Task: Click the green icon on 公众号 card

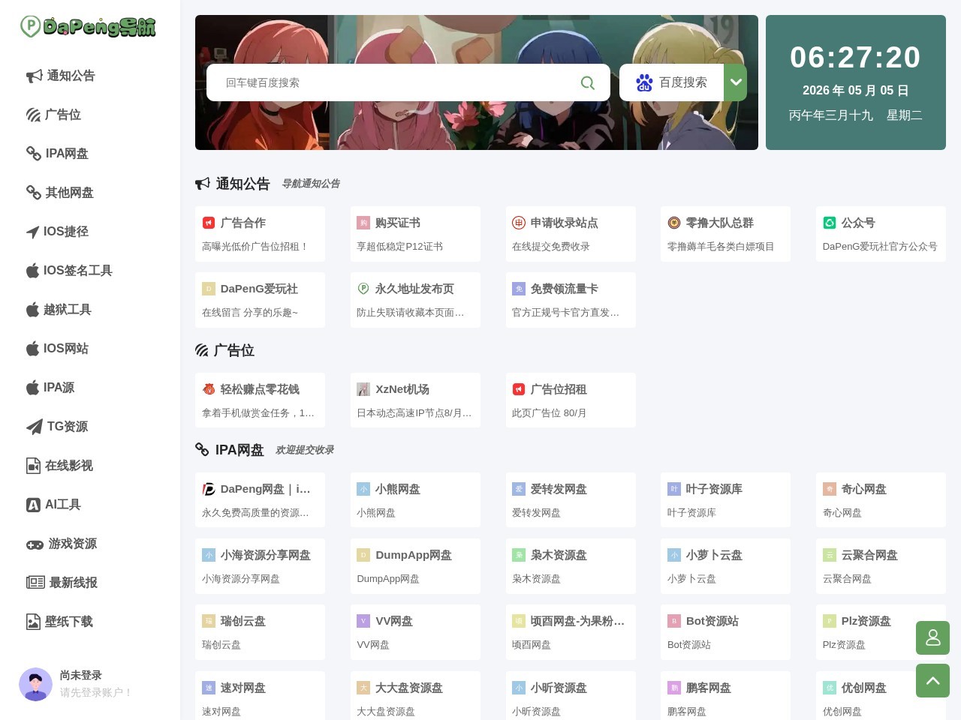Action: point(830,223)
